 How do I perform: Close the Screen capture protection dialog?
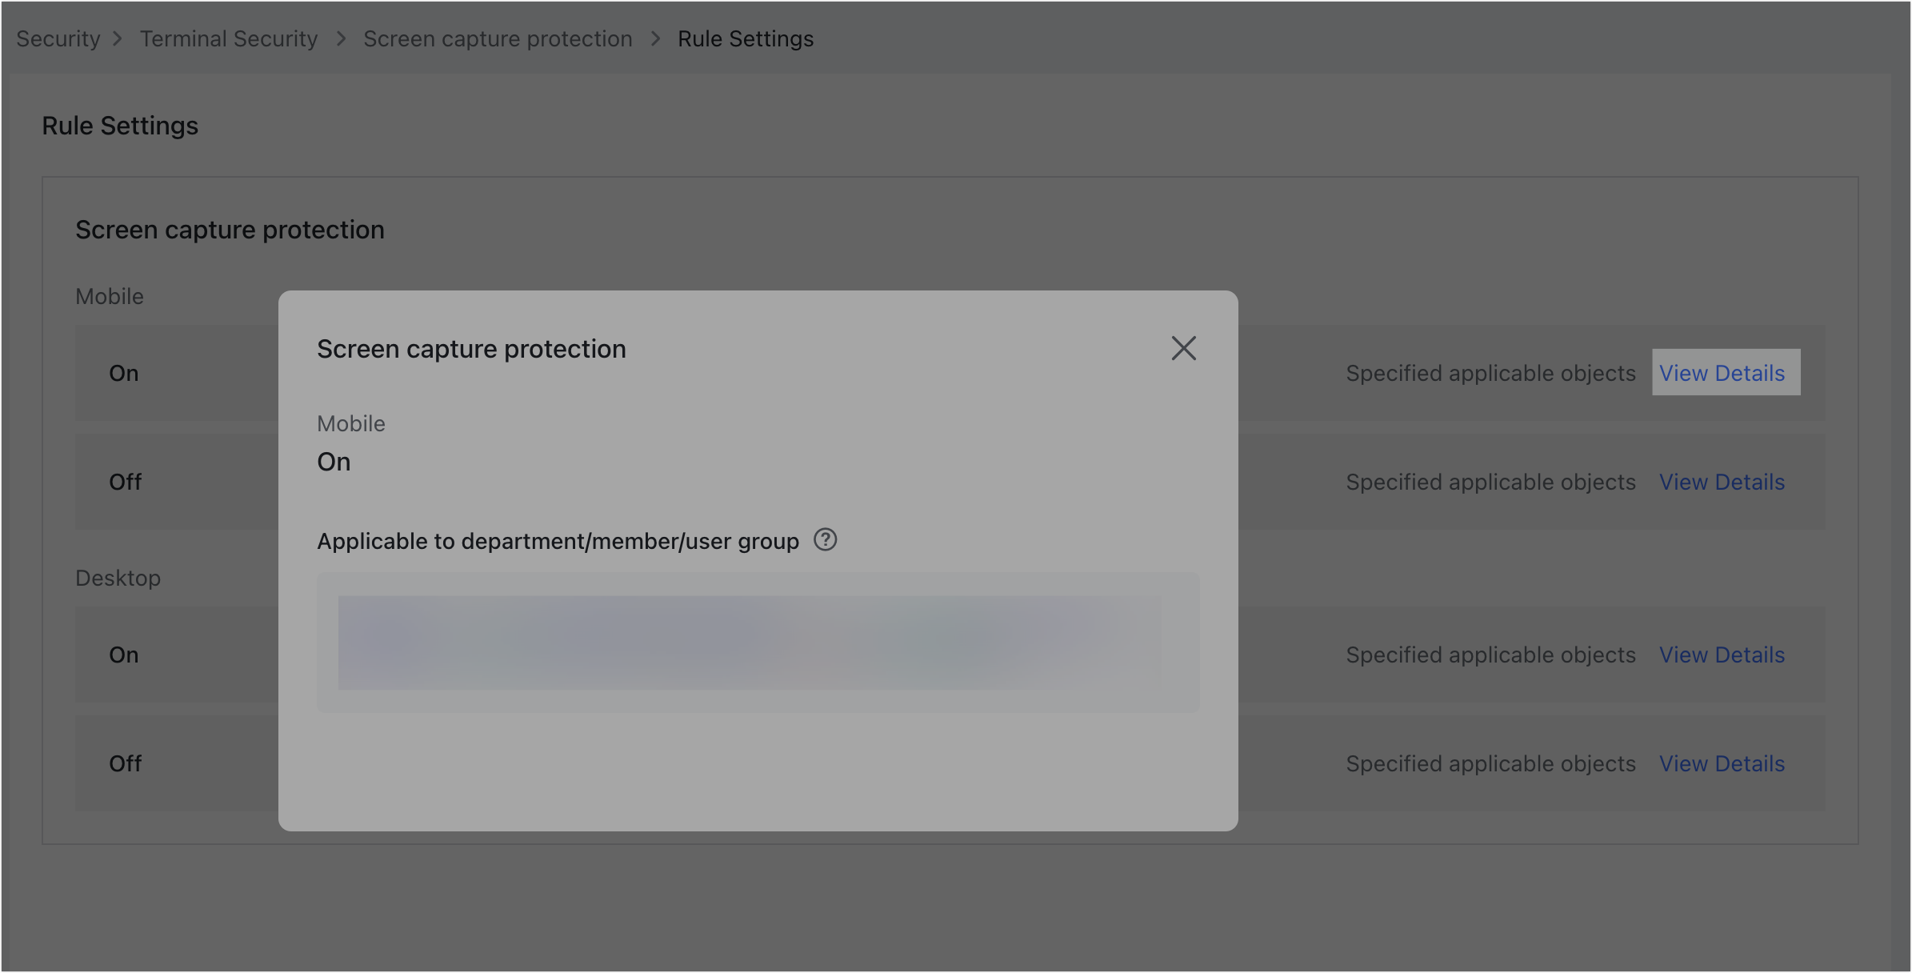click(1184, 348)
